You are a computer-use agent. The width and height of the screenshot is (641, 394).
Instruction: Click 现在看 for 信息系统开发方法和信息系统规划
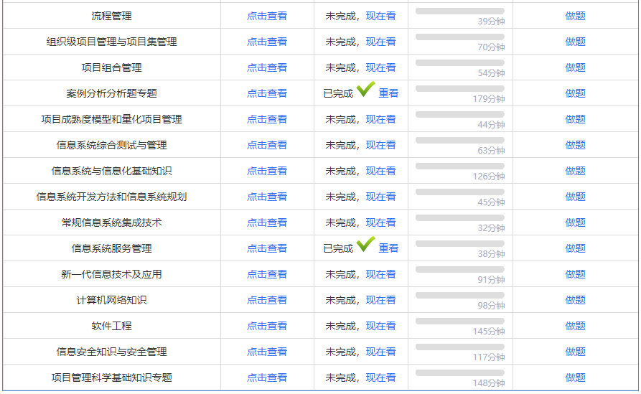pyautogui.click(x=380, y=197)
